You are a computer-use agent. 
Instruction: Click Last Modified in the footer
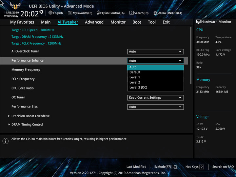point(136,167)
